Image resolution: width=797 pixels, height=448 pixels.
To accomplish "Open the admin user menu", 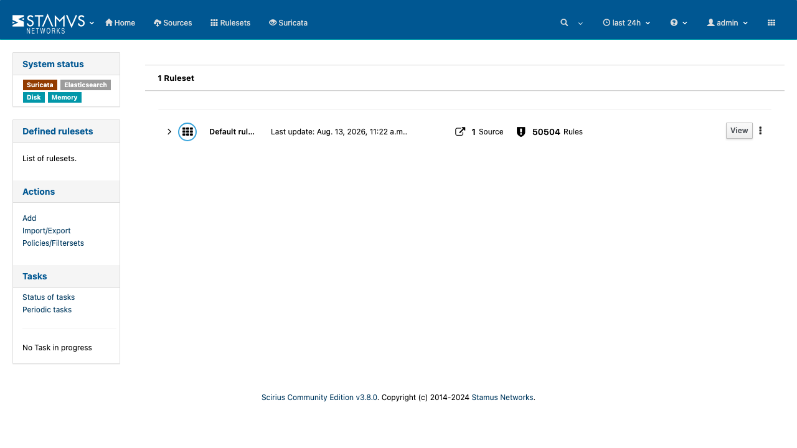I will point(727,23).
